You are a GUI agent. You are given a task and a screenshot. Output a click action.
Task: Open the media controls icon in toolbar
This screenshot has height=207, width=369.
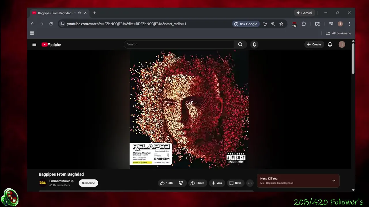click(x=331, y=24)
